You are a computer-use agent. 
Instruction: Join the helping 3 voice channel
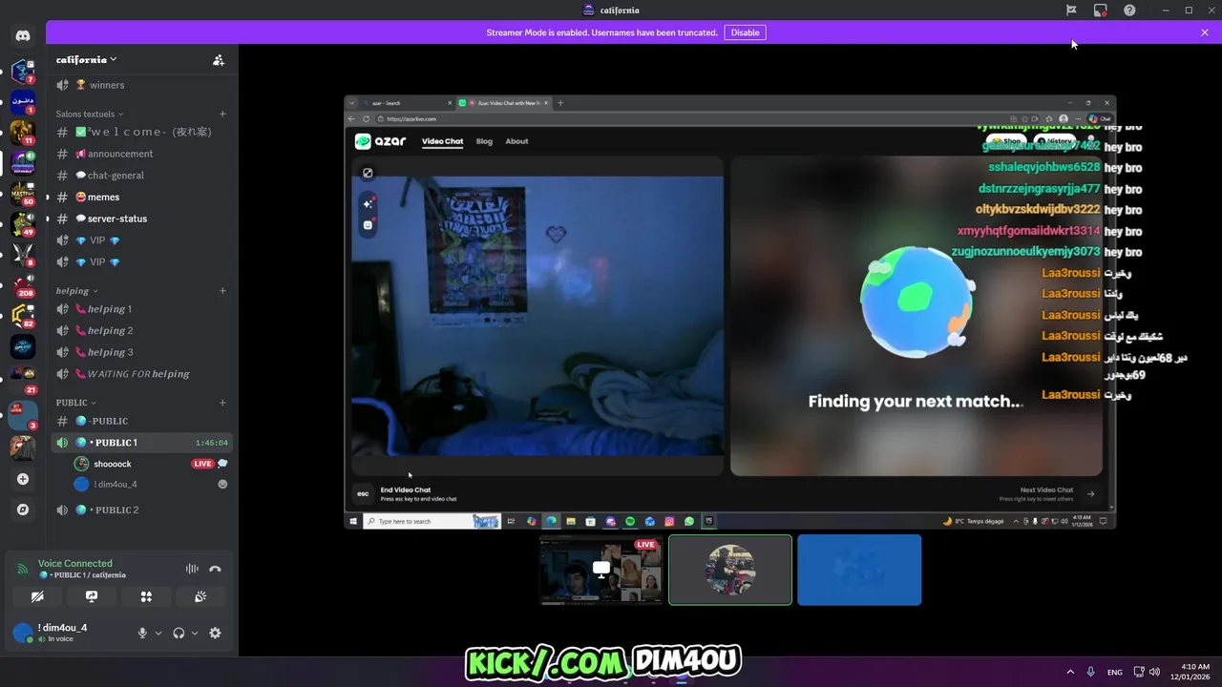click(141, 352)
